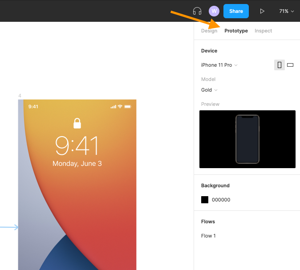Open the black background color swatch
The height and width of the screenshot is (270, 300).
pyautogui.click(x=205, y=200)
